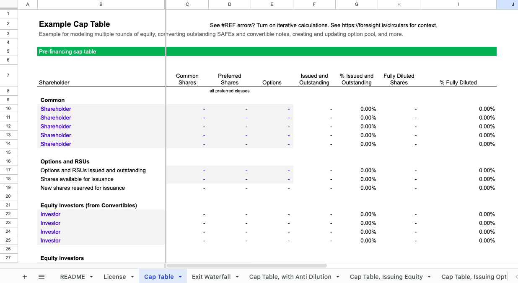Select row 10 header
The image size is (518, 283).
[9, 109]
